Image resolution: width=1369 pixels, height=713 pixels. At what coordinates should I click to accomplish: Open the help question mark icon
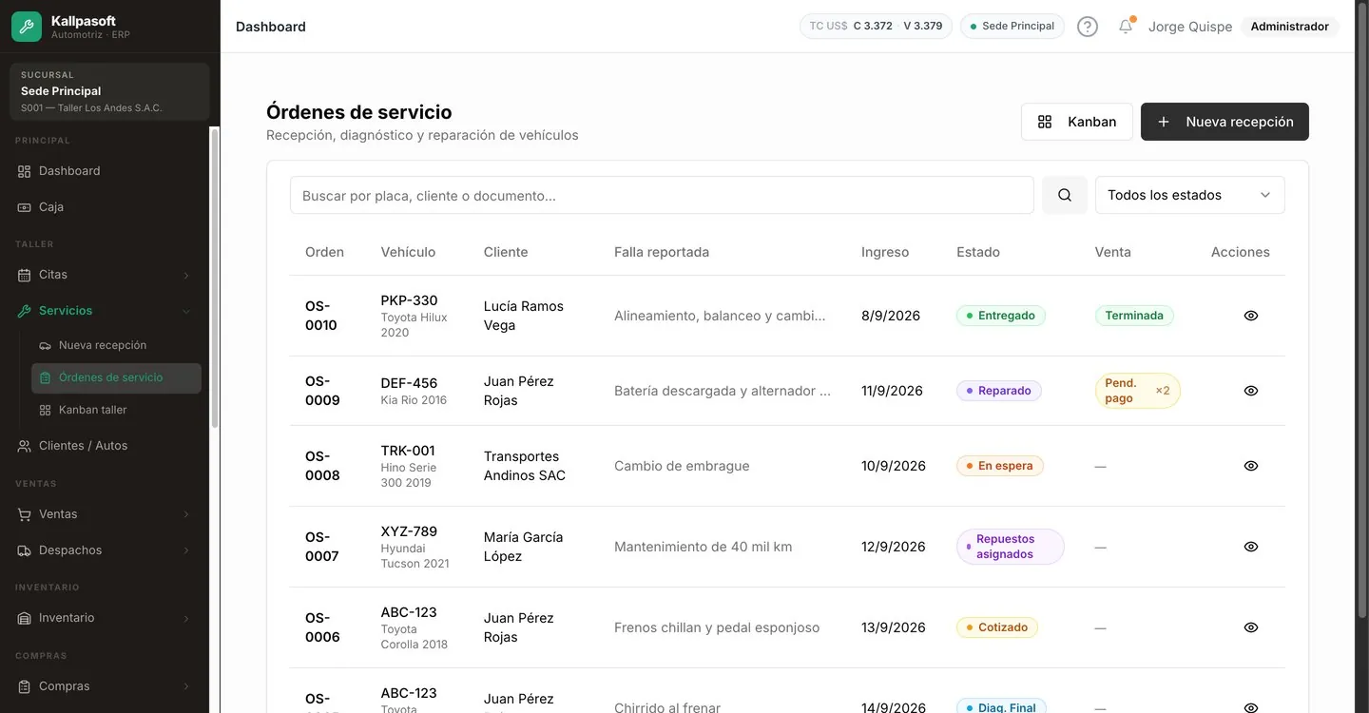click(x=1088, y=27)
